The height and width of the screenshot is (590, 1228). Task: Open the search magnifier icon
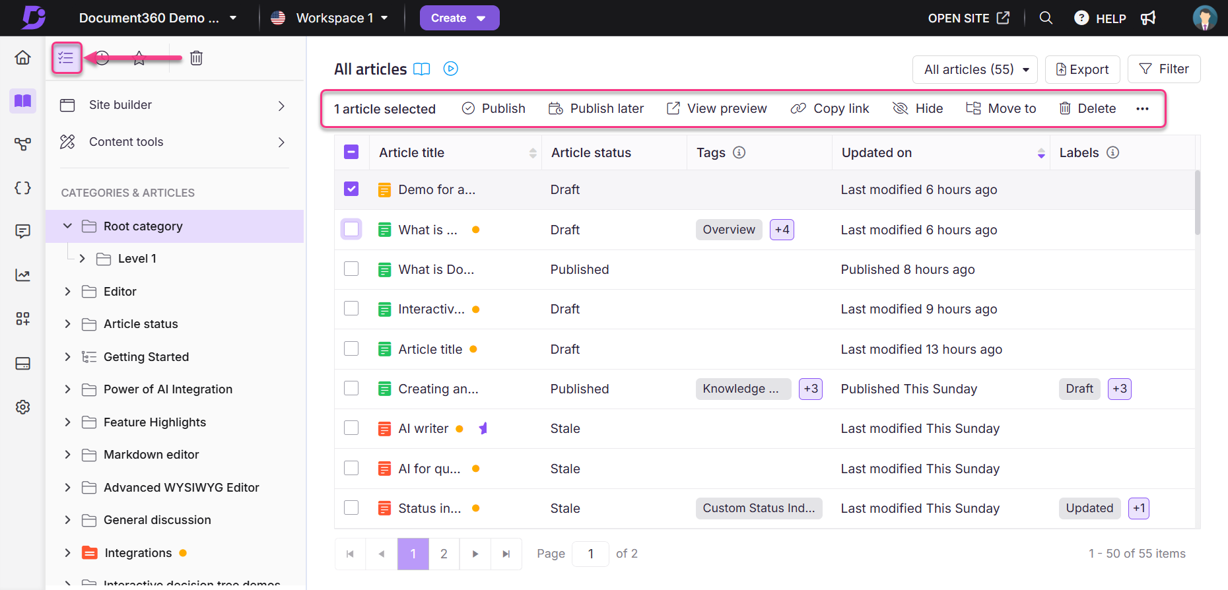(1046, 18)
